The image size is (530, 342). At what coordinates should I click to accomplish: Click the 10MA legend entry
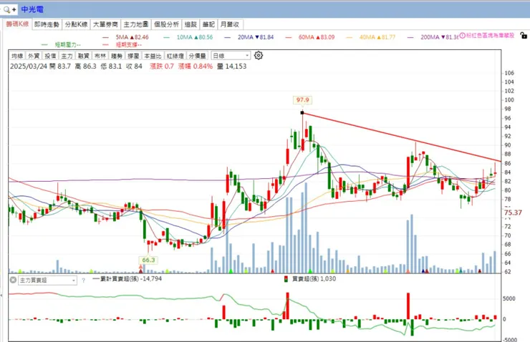click(195, 37)
